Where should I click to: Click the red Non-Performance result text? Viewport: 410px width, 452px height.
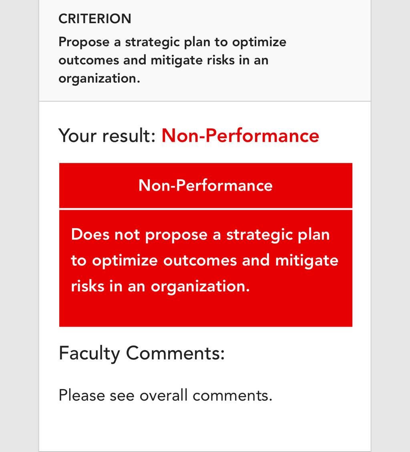pos(241,135)
